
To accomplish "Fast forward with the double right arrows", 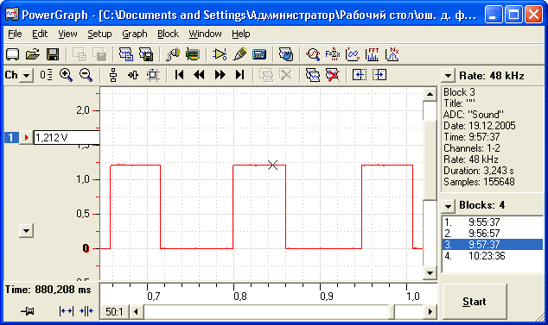I will pos(220,75).
